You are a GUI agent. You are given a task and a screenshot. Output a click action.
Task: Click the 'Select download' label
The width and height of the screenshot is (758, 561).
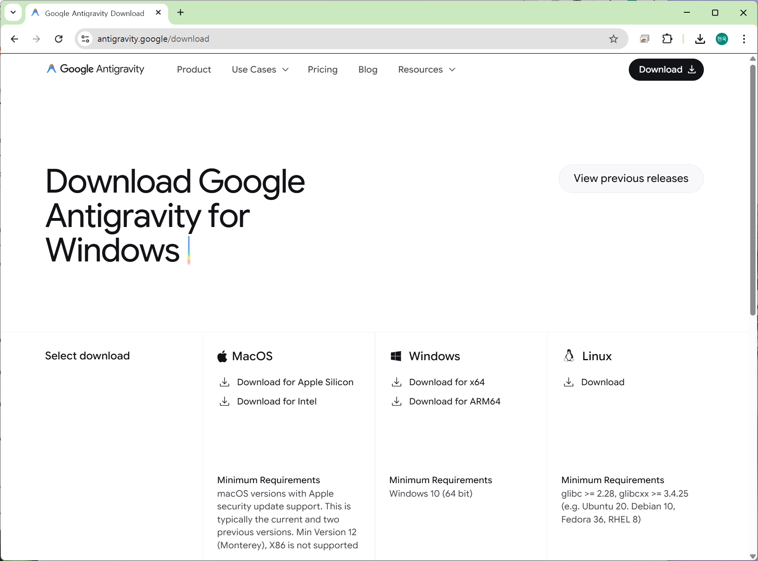pos(87,356)
